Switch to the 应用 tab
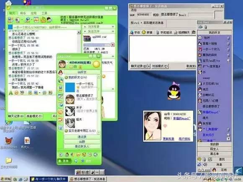The width and height of the screenshot is (243, 182). [34, 13]
